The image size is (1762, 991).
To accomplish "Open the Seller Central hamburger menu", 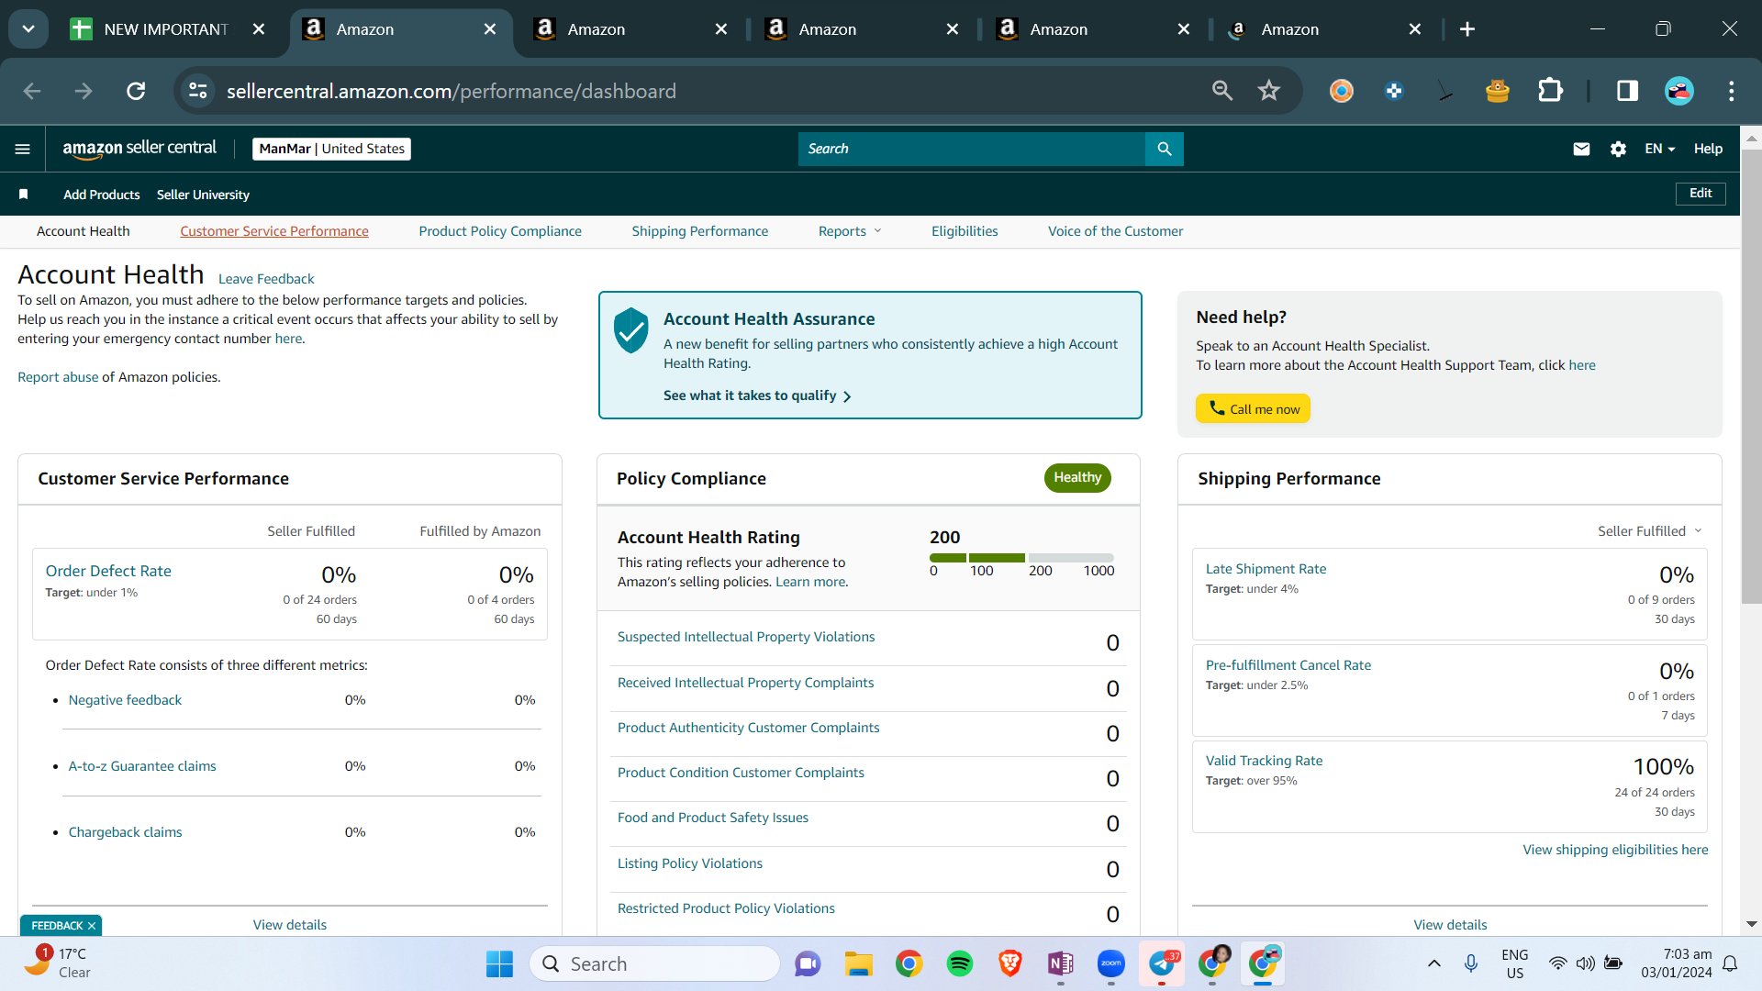I will pos(23,149).
